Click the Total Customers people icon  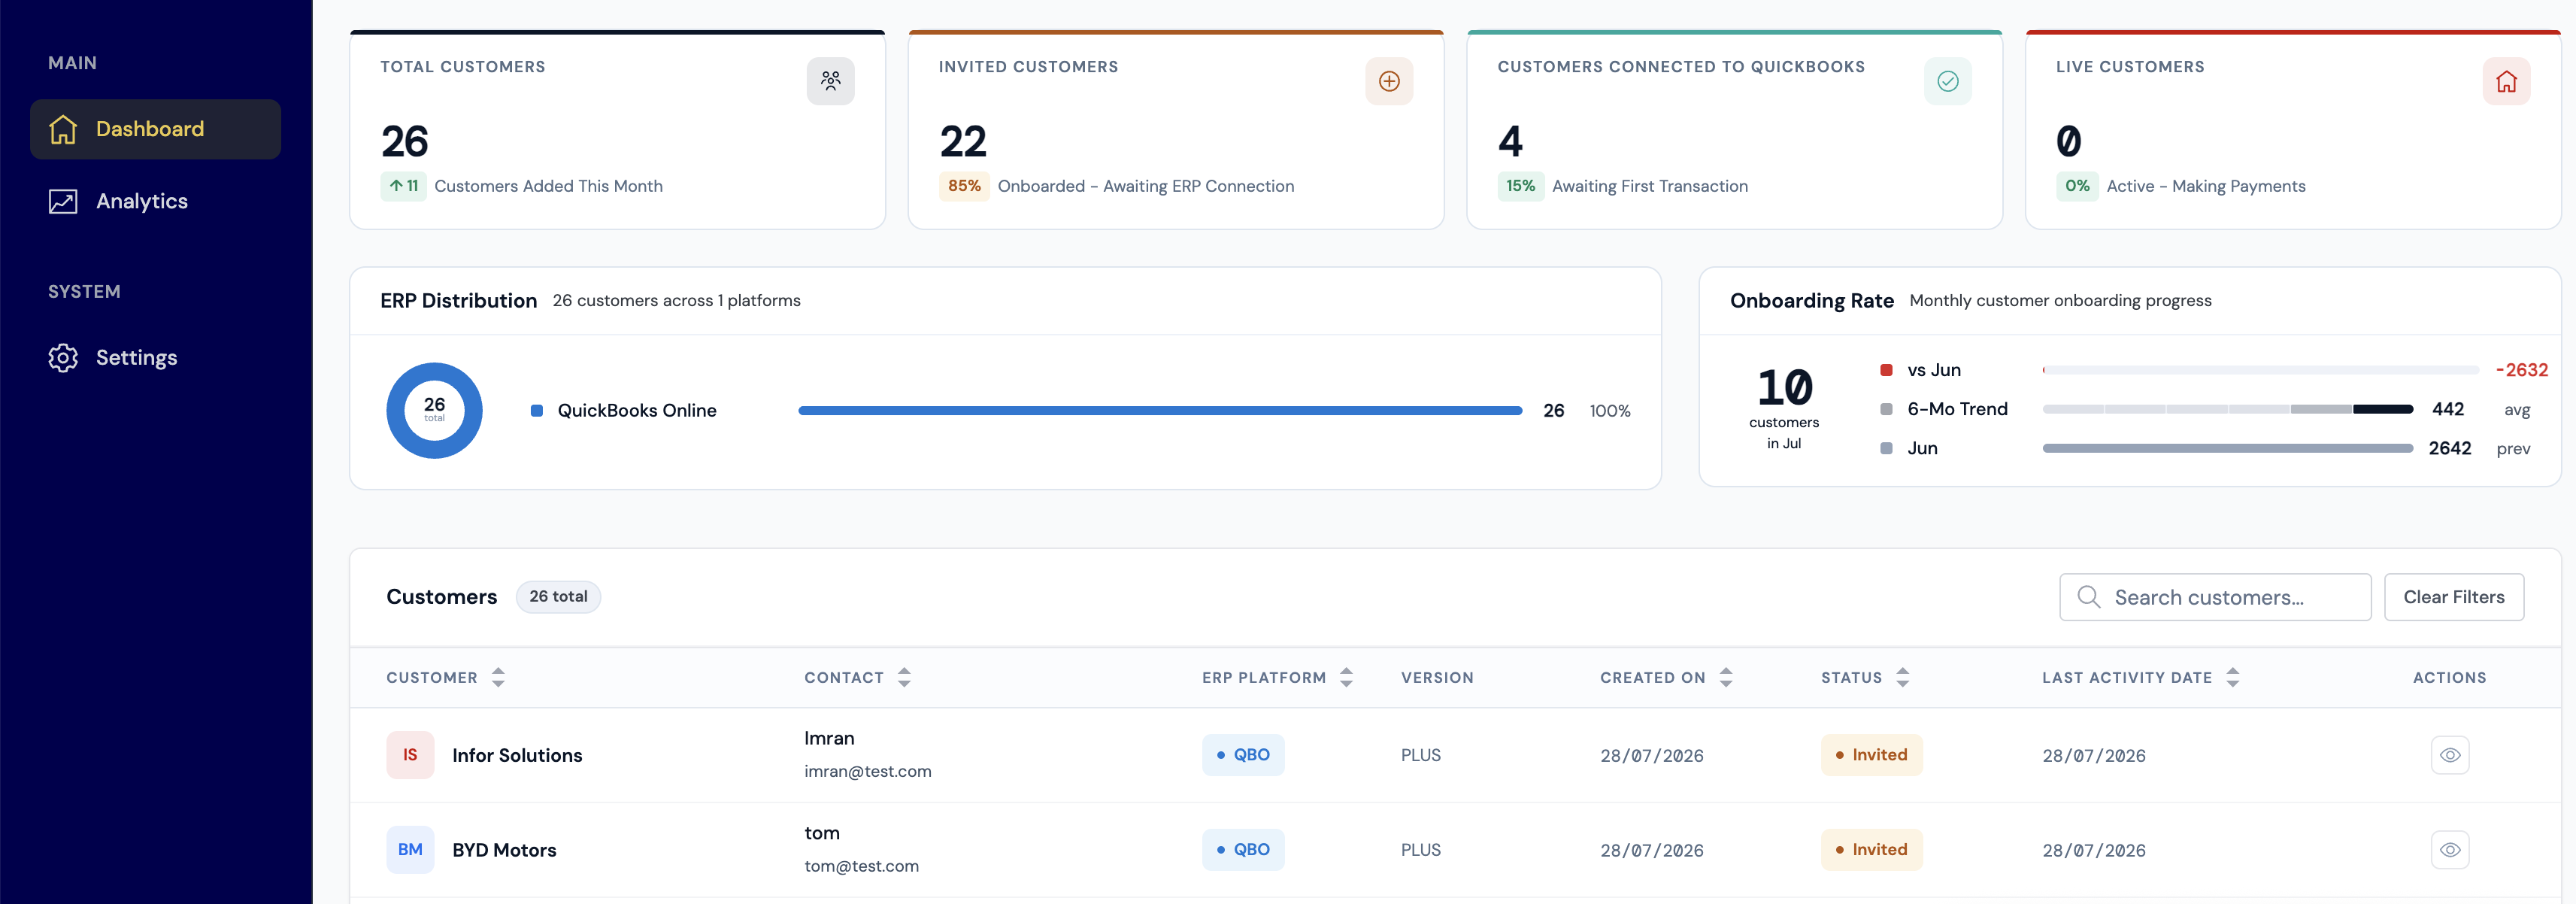(830, 81)
